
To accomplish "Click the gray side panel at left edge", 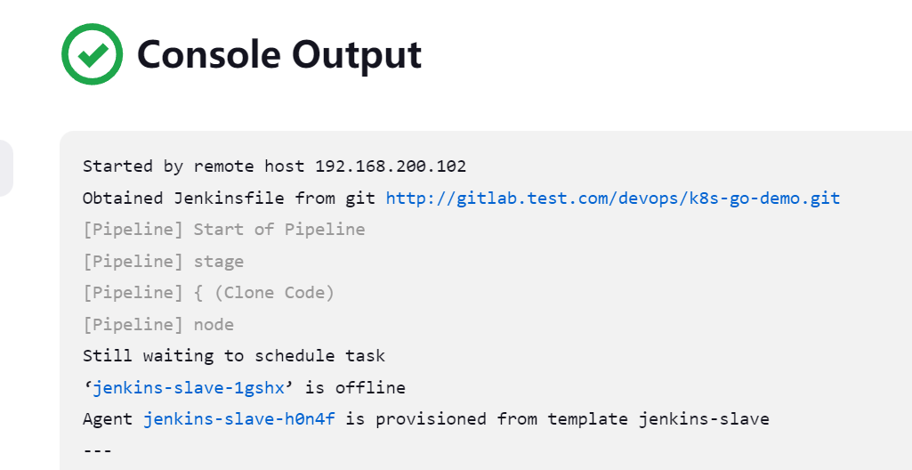I will [5, 167].
